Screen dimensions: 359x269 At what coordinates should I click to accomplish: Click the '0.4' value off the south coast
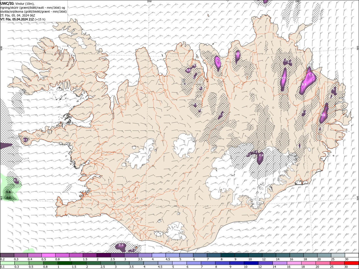click(121, 245)
